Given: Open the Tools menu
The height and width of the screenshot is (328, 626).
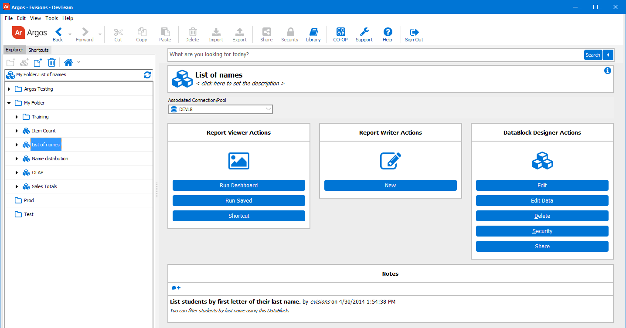Looking at the screenshot, I should pyautogui.click(x=51, y=18).
